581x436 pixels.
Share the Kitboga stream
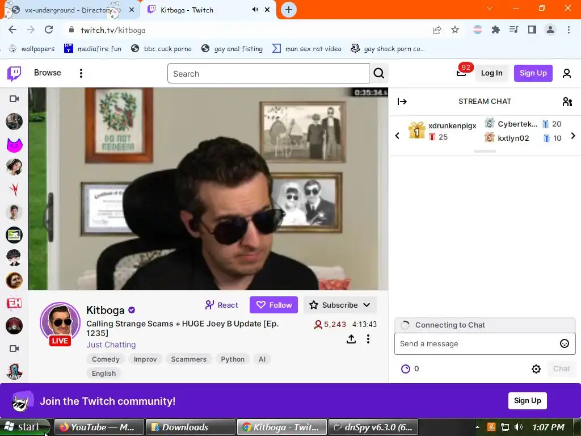click(351, 339)
